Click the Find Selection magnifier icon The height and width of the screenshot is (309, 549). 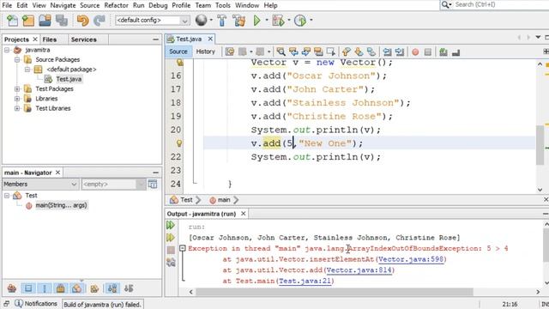coord(281,52)
